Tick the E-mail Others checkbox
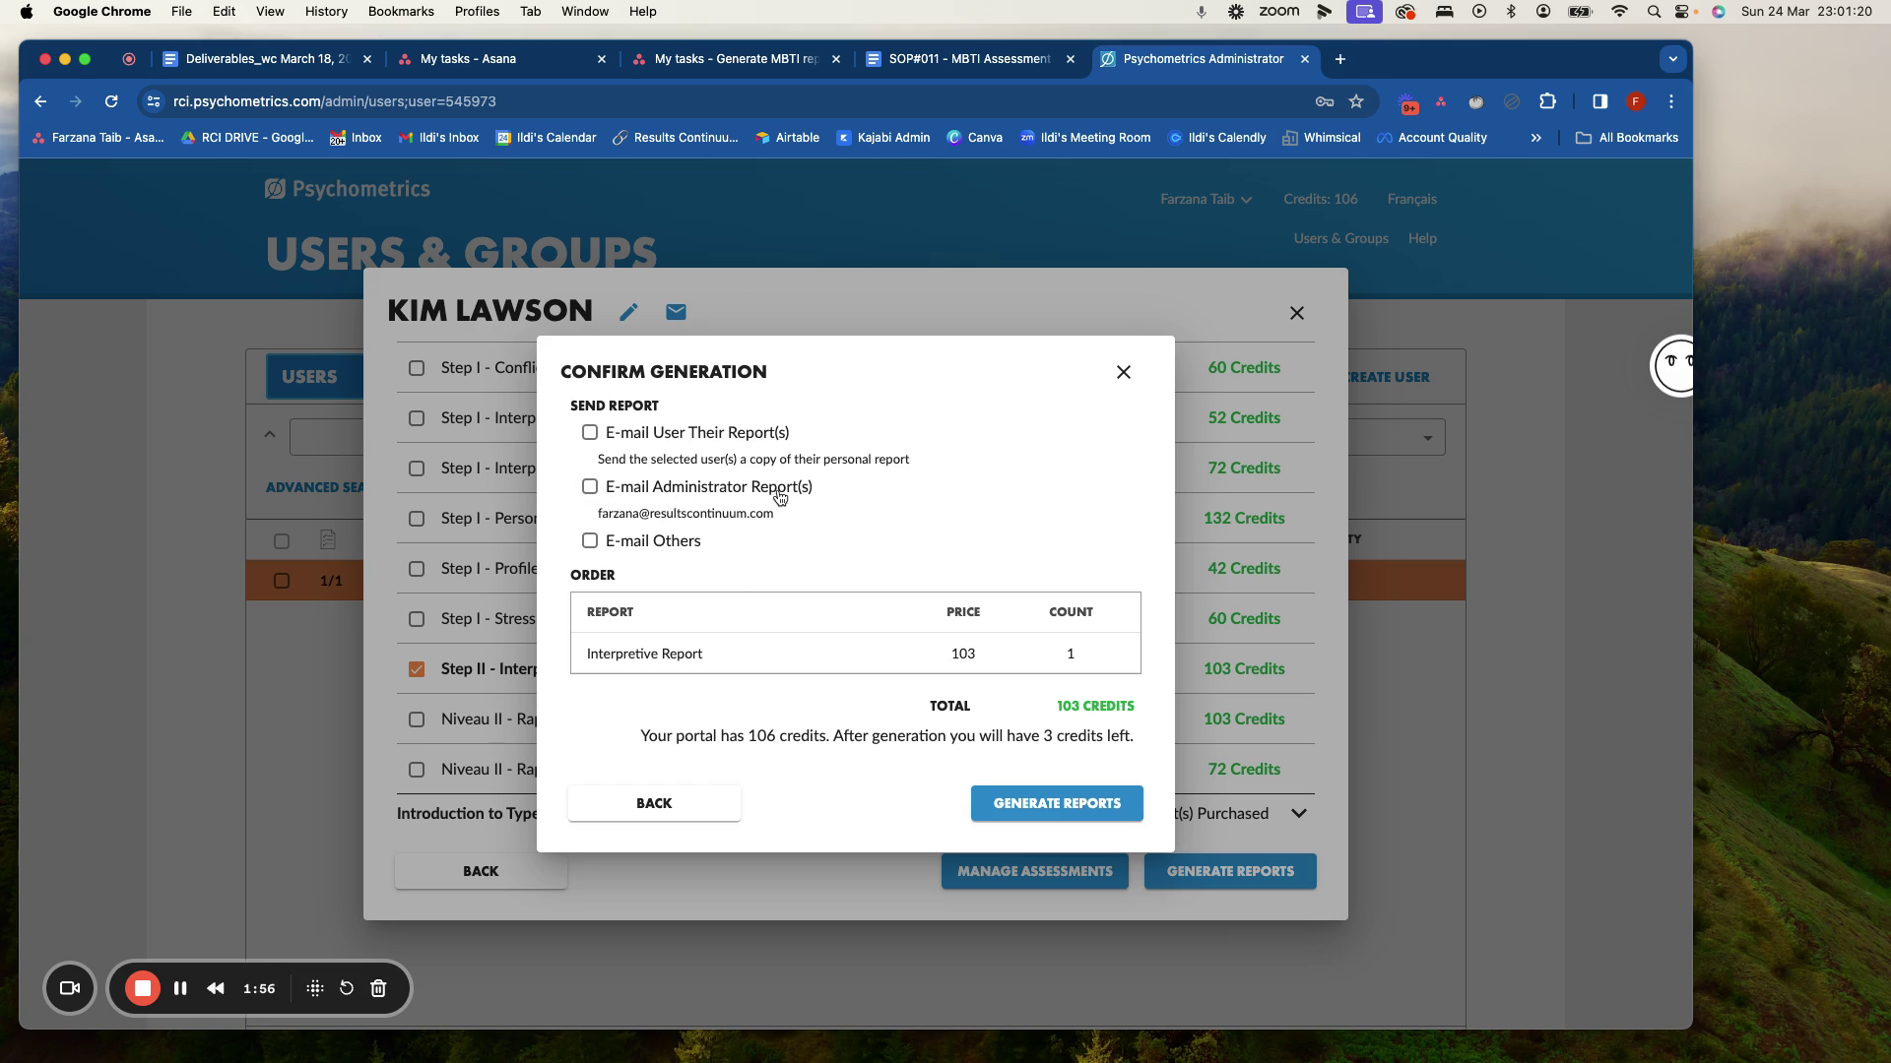 pyautogui.click(x=590, y=540)
